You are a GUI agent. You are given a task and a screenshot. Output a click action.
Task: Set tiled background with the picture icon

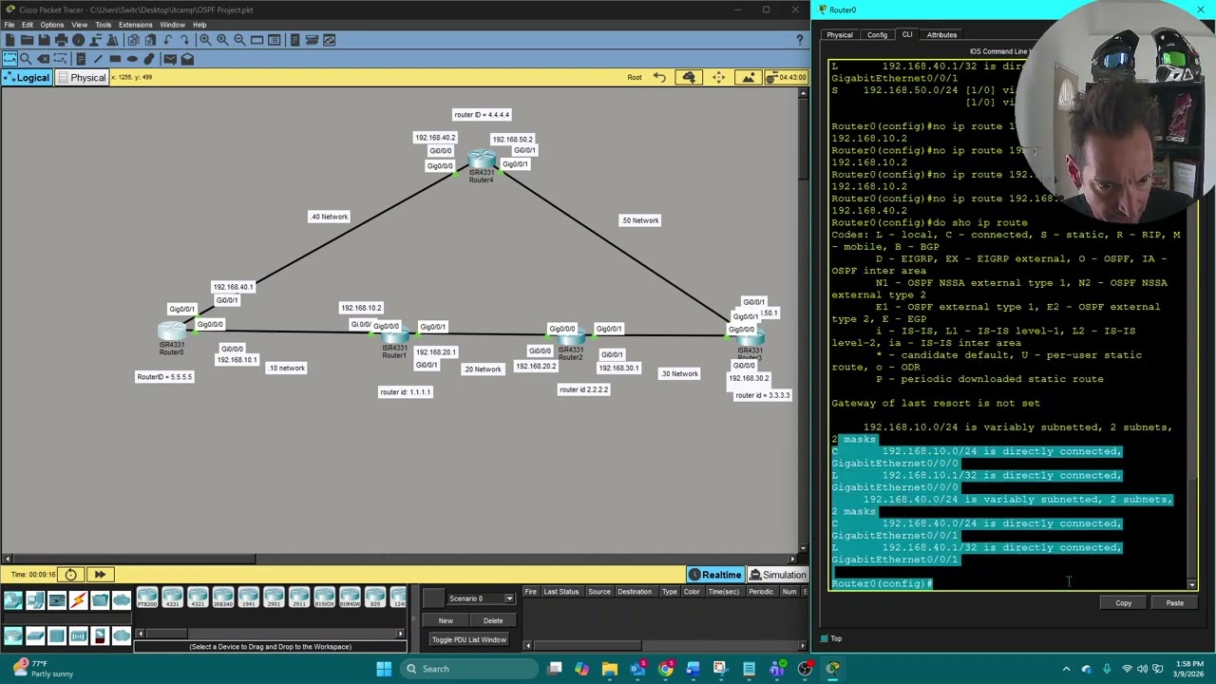[749, 77]
